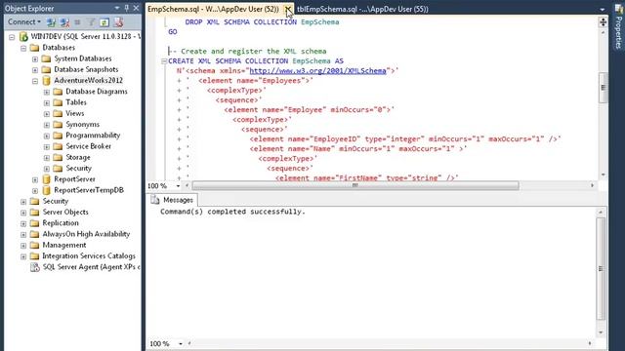Click the Messages tab icon
625x351 pixels.
(x=155, y=200)
